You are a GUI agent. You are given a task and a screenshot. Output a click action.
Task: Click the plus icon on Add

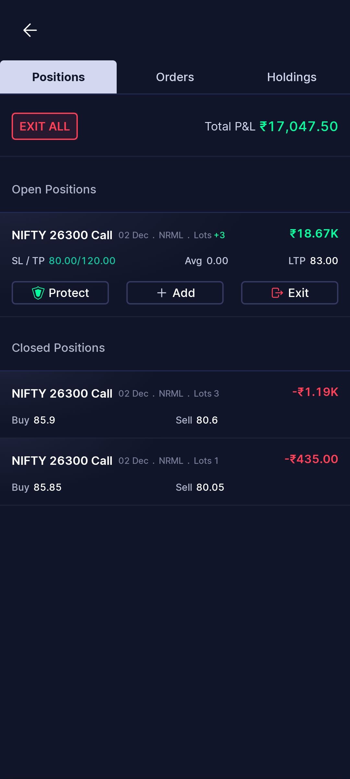[x=161, y=293]
